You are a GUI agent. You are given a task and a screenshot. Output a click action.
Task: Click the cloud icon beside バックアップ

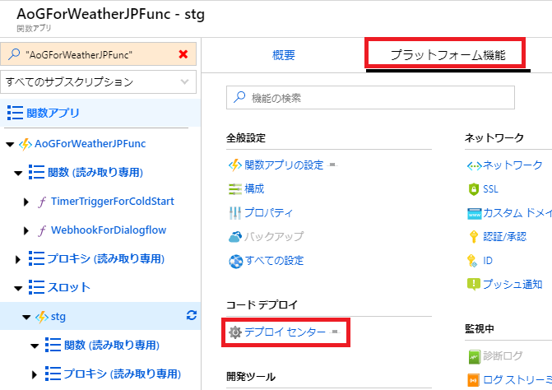(235, 237)
